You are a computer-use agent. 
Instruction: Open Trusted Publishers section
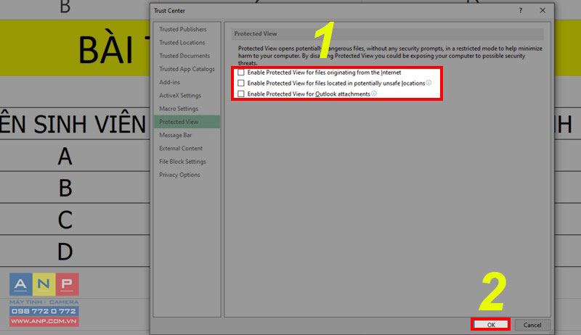coord(187,29)
